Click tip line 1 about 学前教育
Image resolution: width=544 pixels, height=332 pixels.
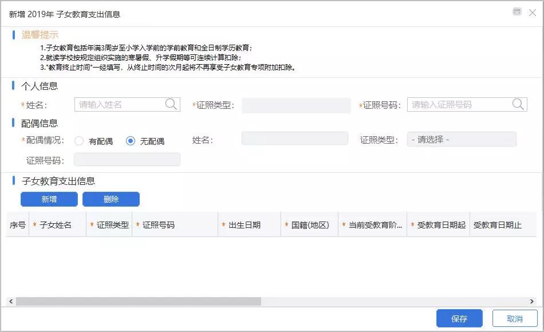point(146,48)
